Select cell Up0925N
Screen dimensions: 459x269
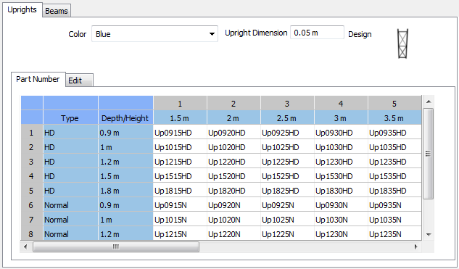[287, 204]
